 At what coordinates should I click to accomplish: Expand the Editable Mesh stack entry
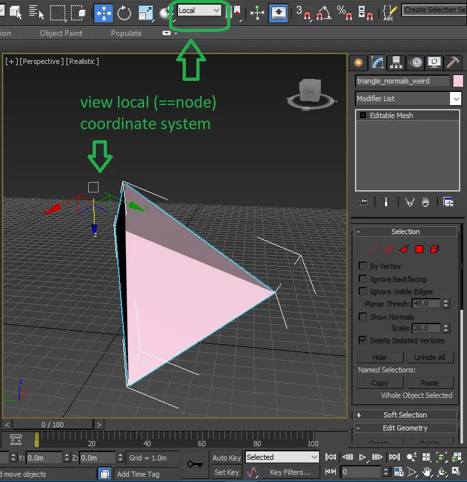click(363, 115)
